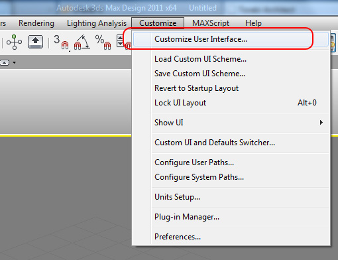Open Preferences... dialog
This screenshot has width=338, height=260.
(x=231, y=237)
